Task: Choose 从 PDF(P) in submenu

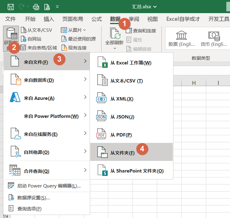Action: point(132,134)
